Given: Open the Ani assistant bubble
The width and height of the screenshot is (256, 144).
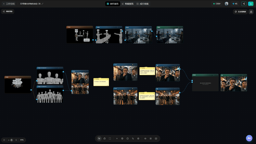Looking at the screenshot, I should (249, 138).
